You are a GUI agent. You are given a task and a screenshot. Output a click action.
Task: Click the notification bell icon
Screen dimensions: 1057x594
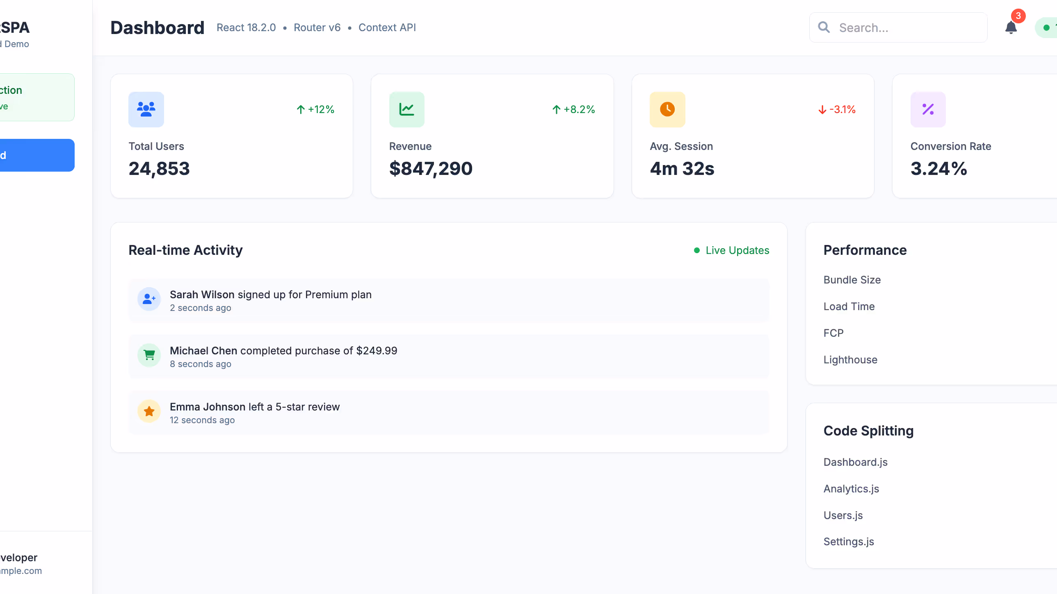[x=1011, y=28]
